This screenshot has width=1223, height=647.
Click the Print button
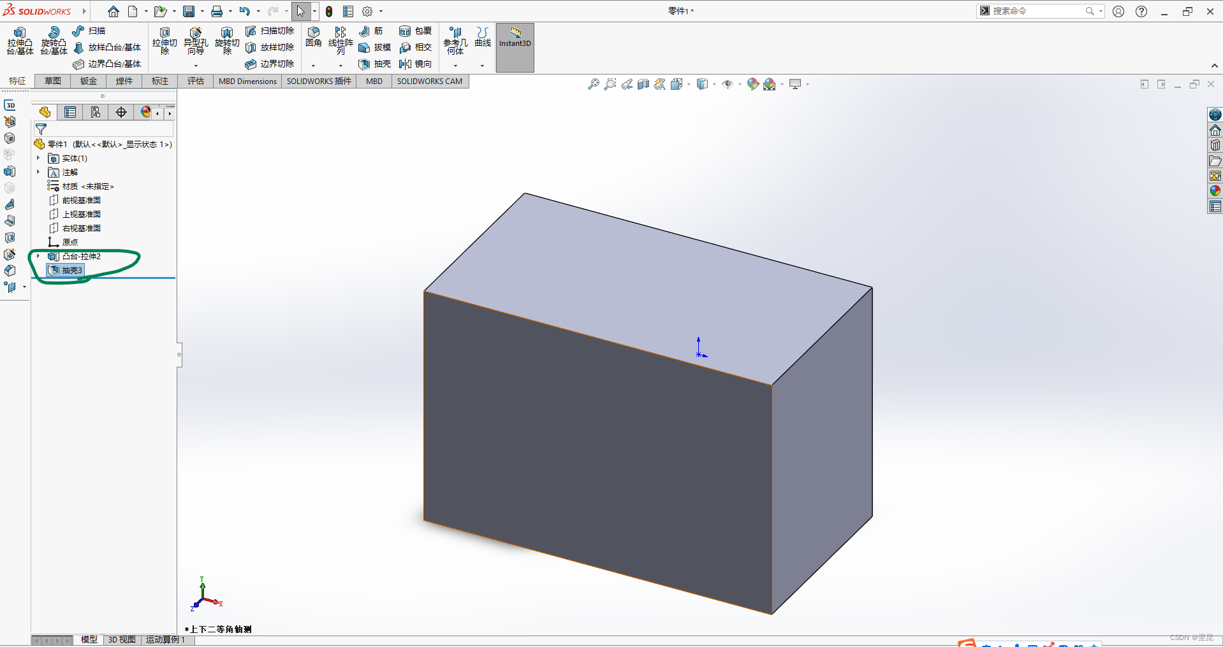217,11
